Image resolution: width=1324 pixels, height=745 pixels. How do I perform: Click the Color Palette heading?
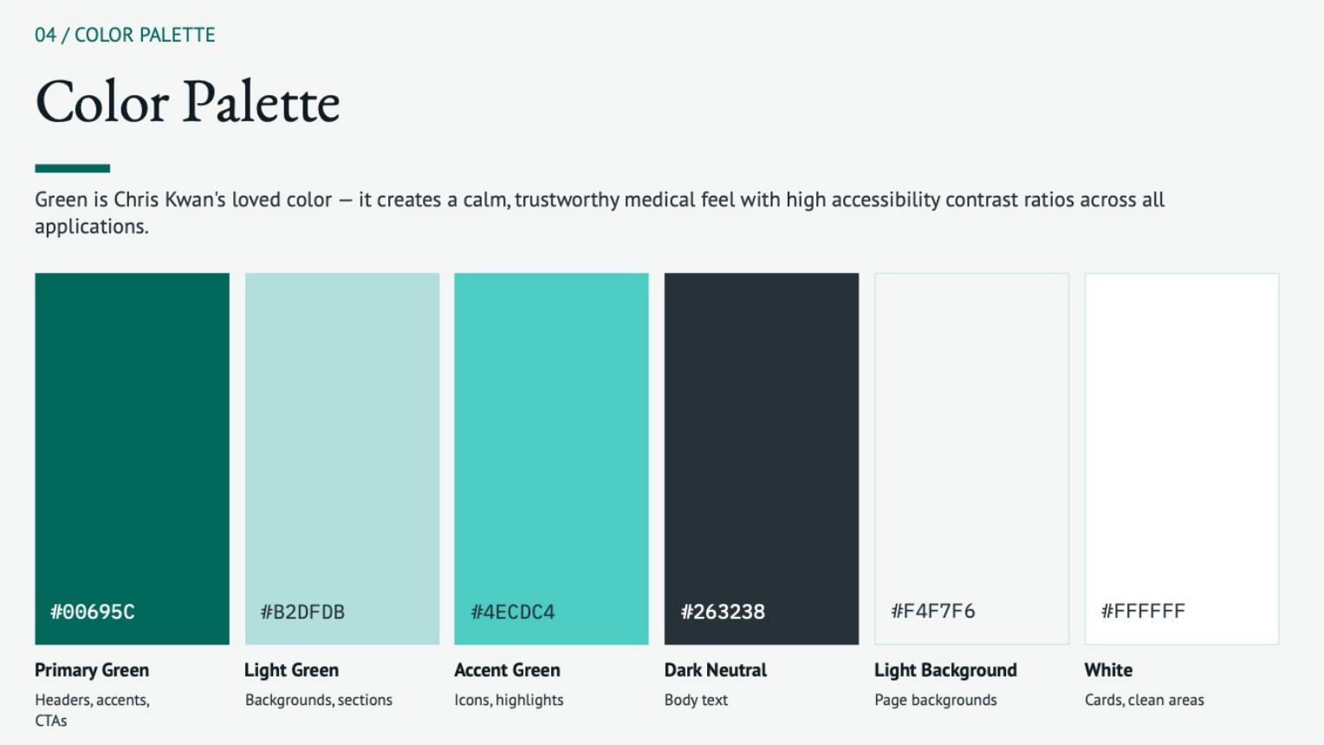pyautogui.click(x=187, y=102)
